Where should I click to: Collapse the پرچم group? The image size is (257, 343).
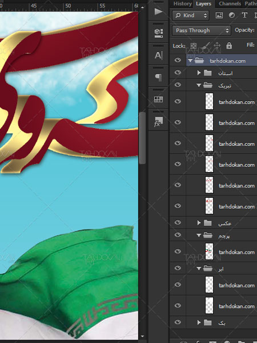199,236
